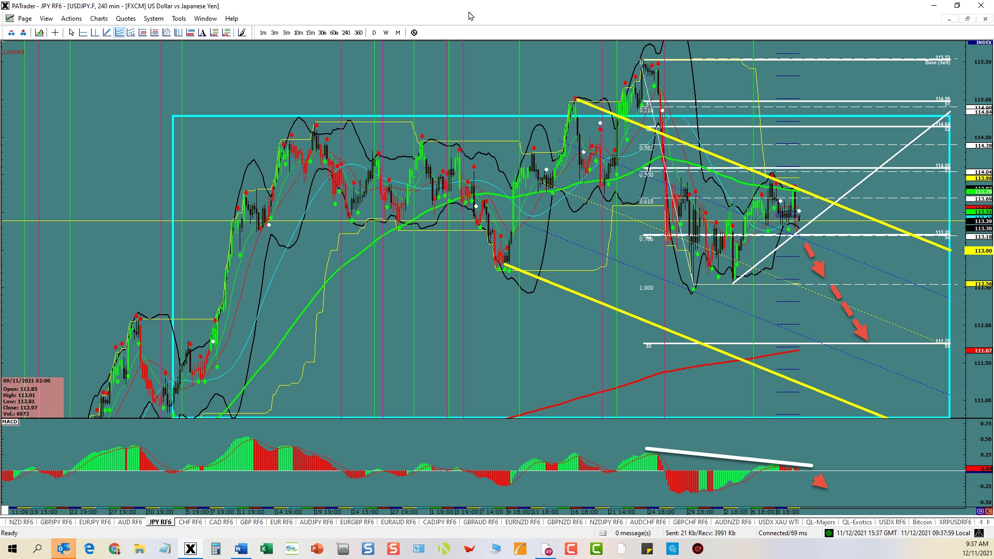
Task: Switch to the QL-Majors tab
Action: (x=820, y=522)
